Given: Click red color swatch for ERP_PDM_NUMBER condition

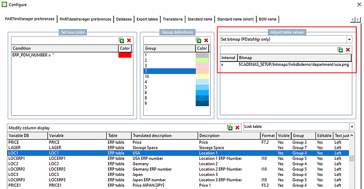Looking at the screenshot, I should tap(125, 55).
